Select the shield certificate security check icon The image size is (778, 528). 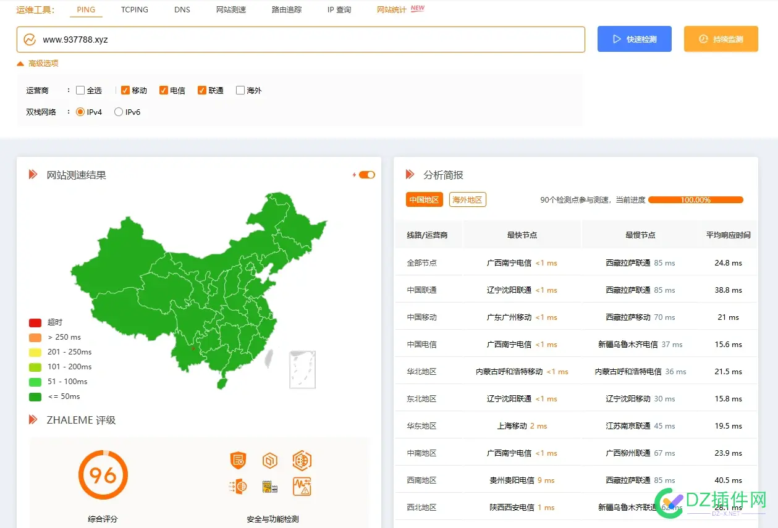pyautogui.click(x=238, y=460)
